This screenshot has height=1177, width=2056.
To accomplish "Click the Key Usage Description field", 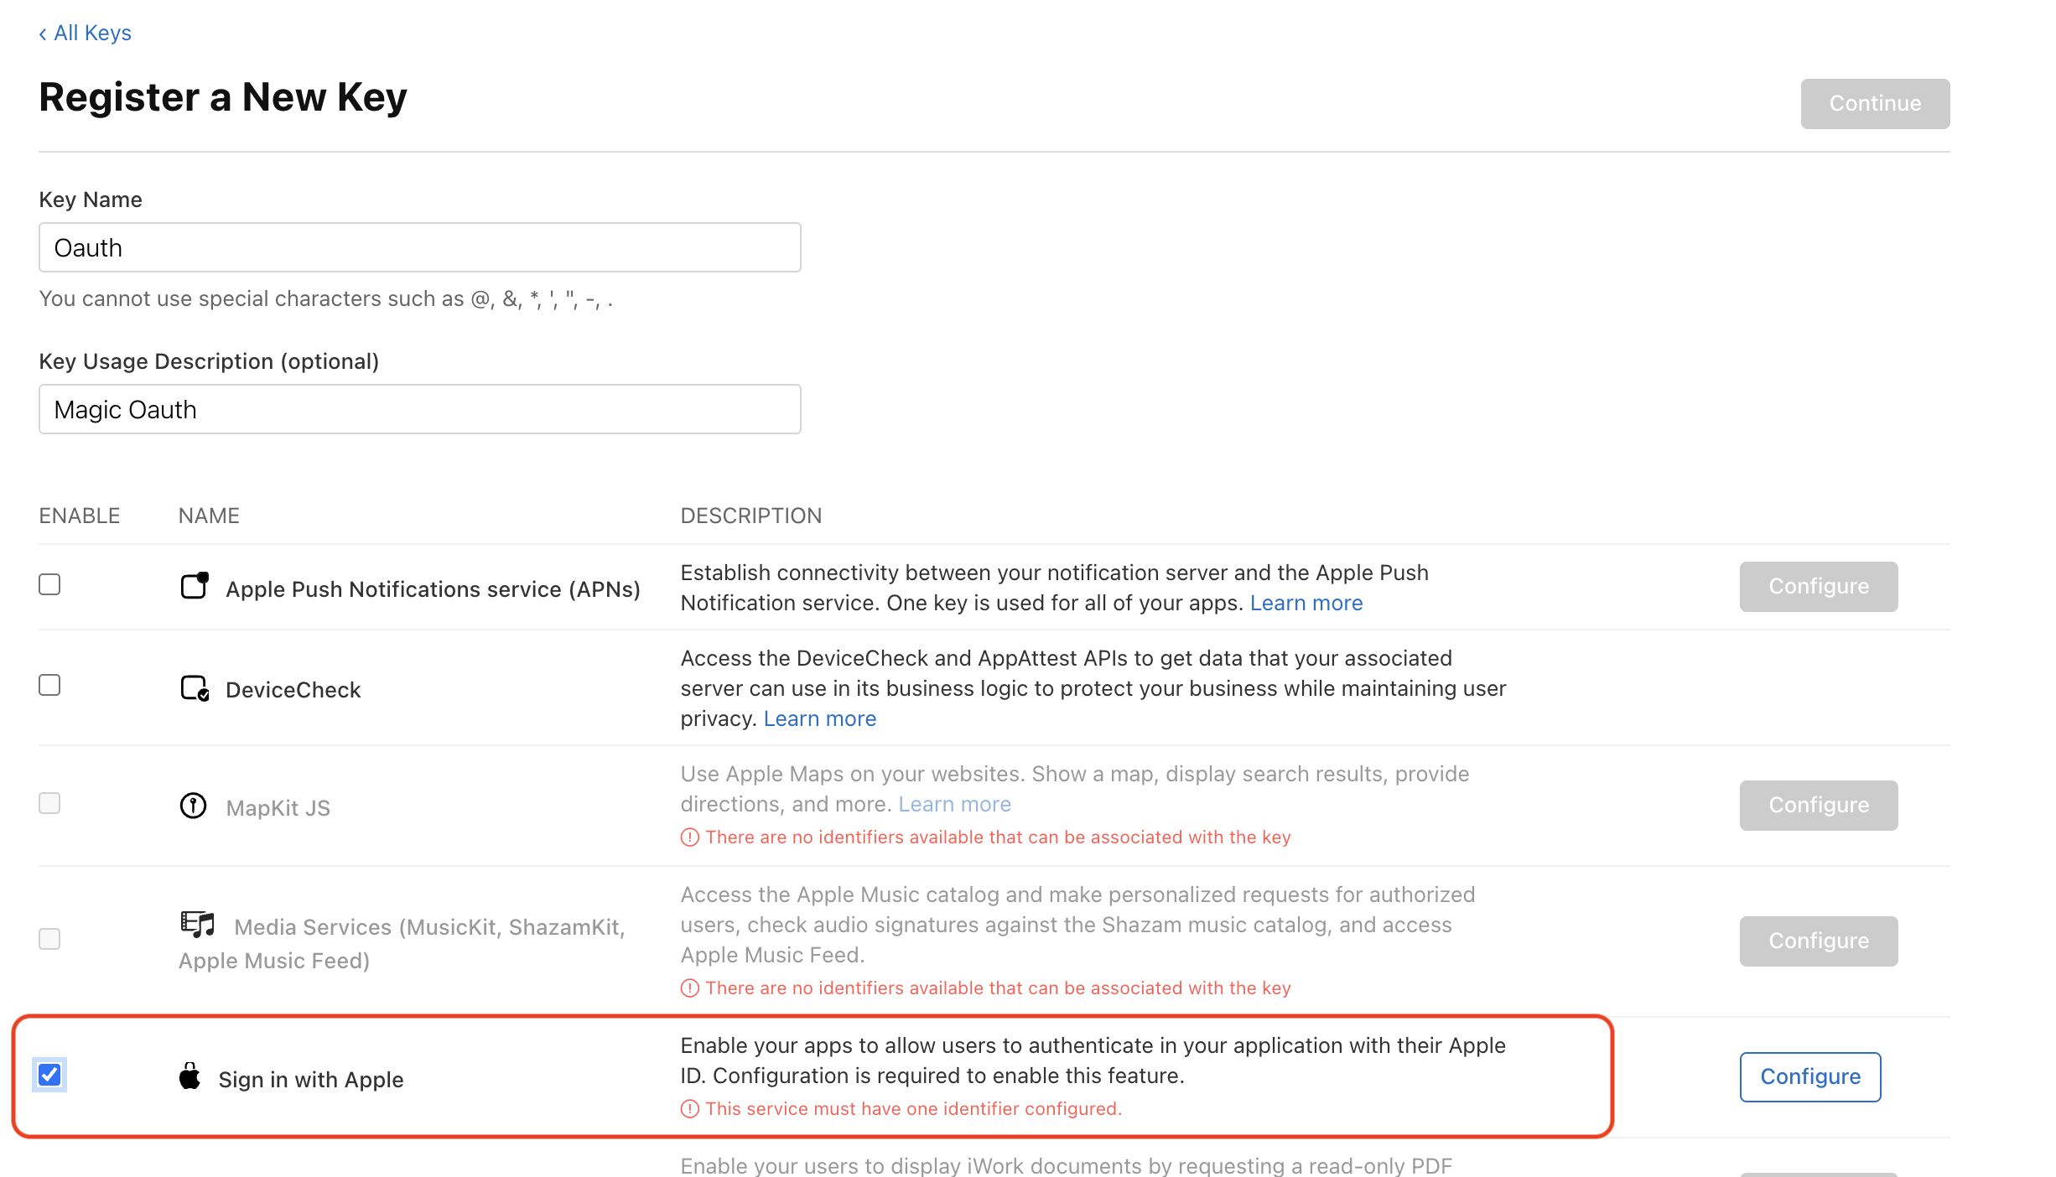I will (x=419, y=409).
